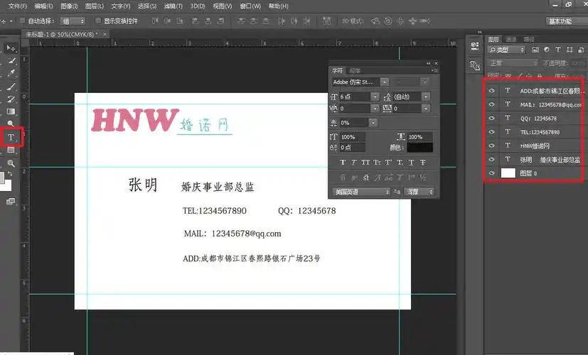The image size is (588, 355).
Task: Click All Caps TT button
Action: click(365, 162)
